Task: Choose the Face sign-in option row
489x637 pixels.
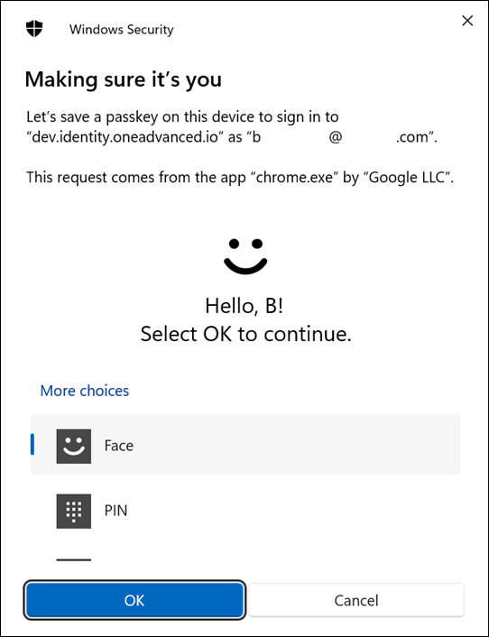Action: (x=245, y=444)
